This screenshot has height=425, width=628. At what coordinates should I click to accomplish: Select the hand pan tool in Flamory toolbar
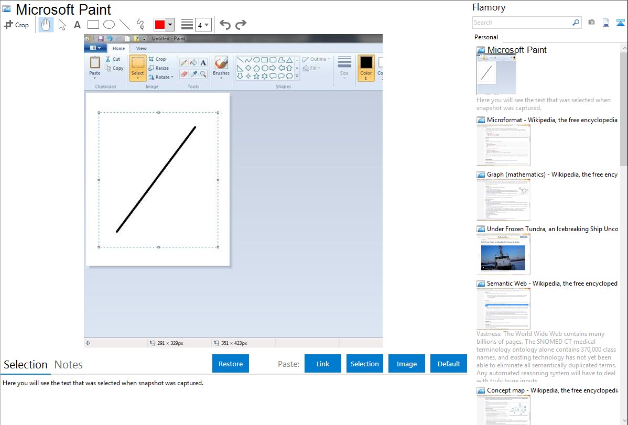point(46,25)
